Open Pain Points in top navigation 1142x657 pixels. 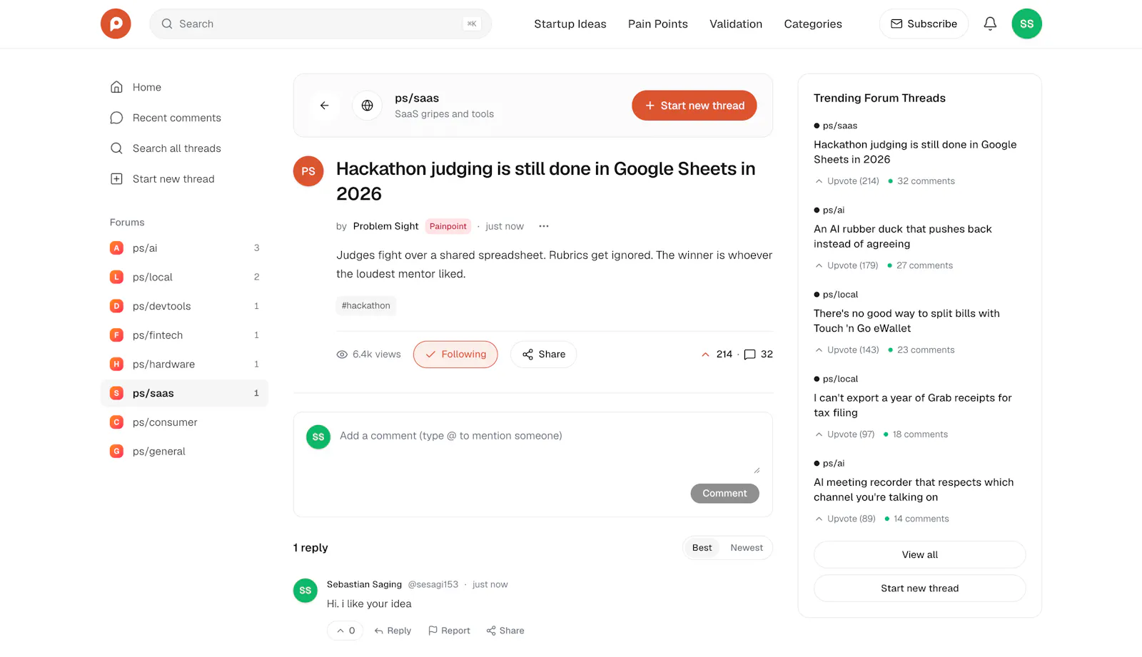pos(658,24)
